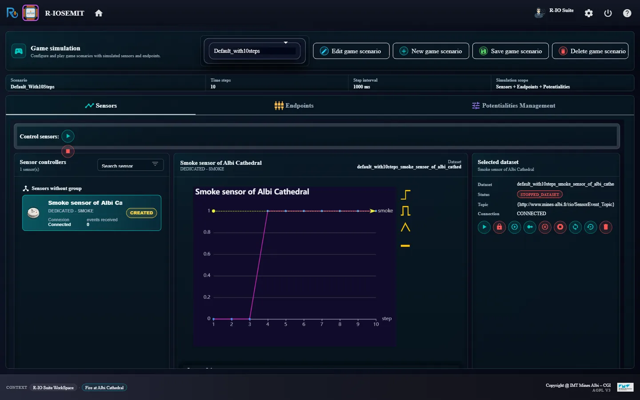Image resolution: width=640 pixels, height=400 pixels.
Task: Apply triangle peak waveform shape
Action: [405, 227]
